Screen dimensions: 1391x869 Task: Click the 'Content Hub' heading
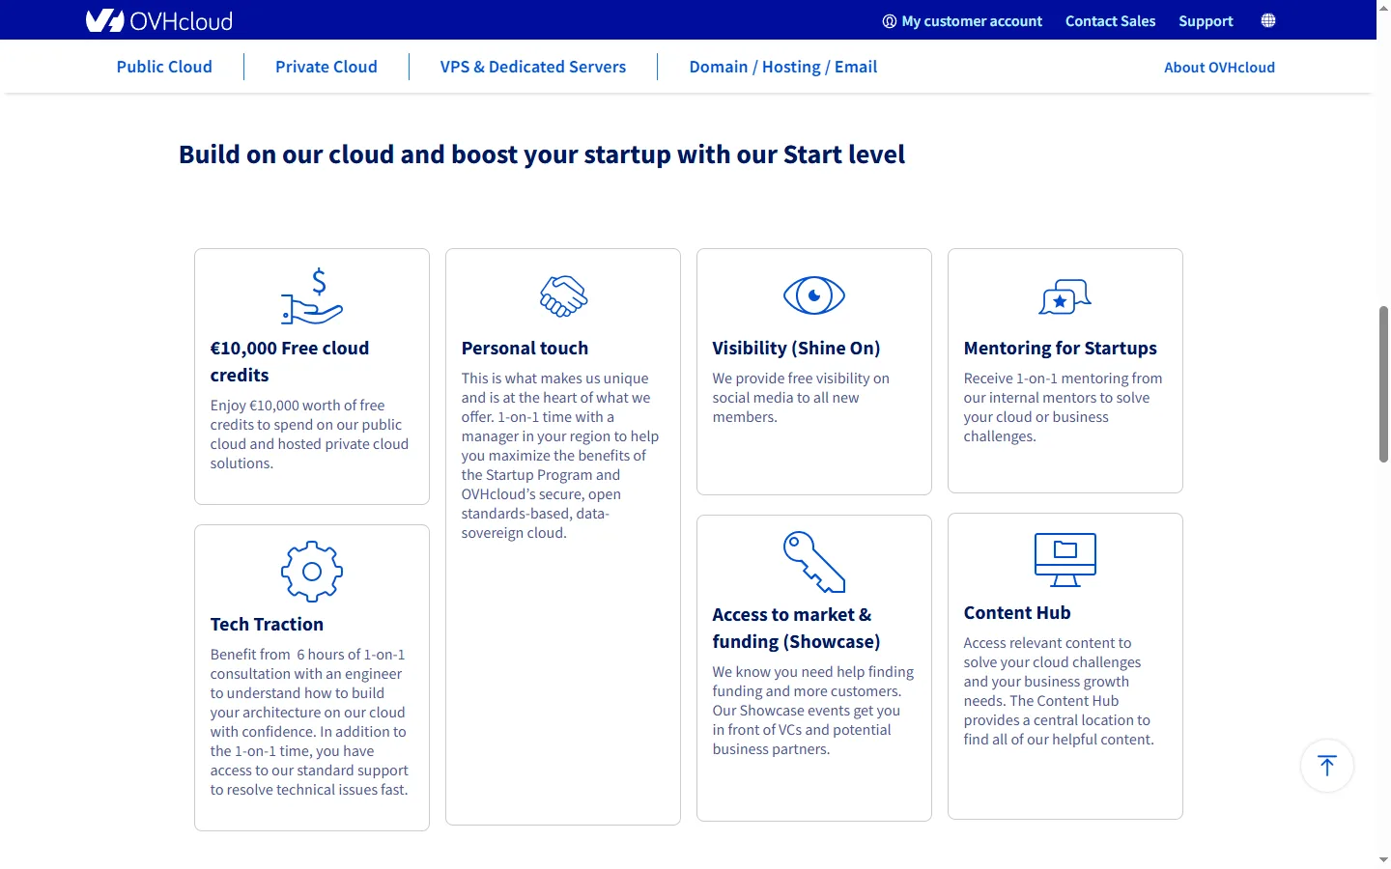pyautogui.click(x=1017, y=613)
